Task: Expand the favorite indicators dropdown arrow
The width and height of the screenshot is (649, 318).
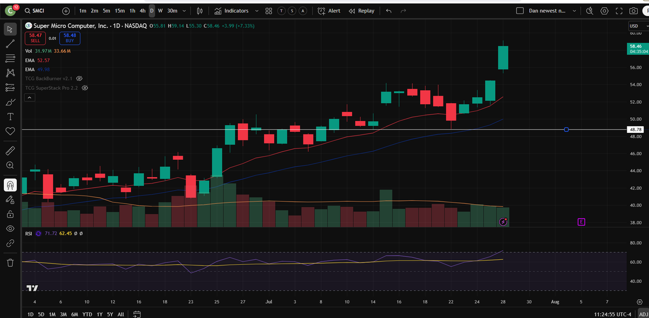Action: 256,11
